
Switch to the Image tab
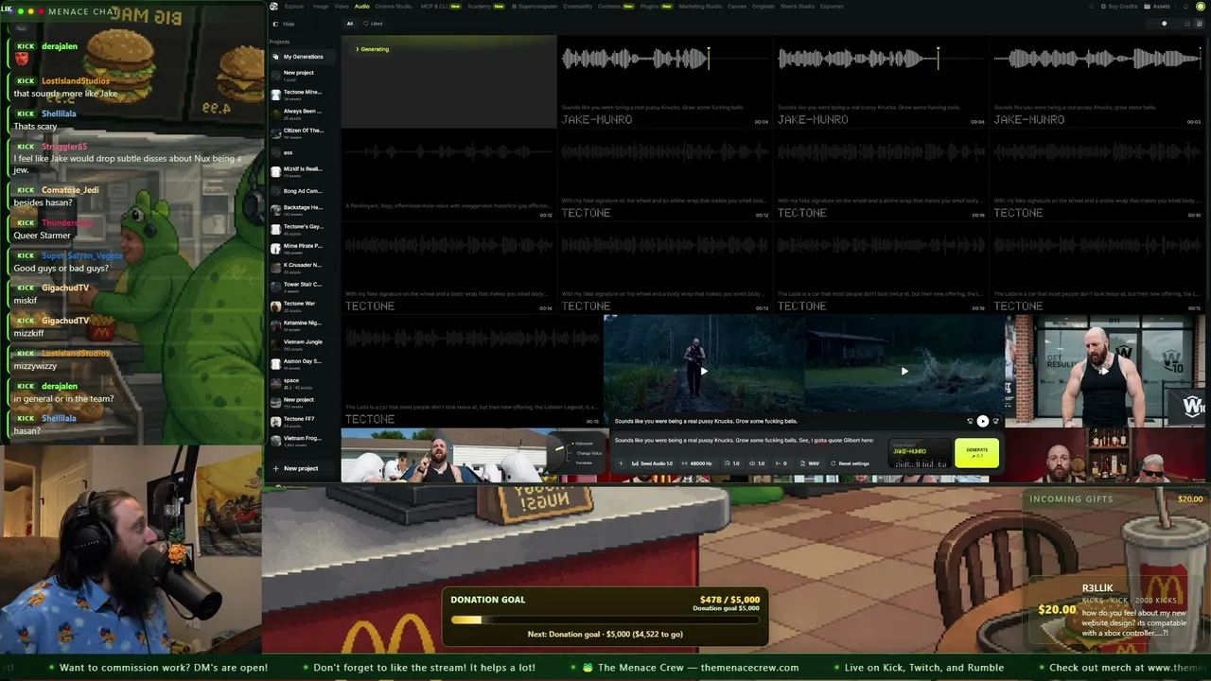click(x=321, y=7)
